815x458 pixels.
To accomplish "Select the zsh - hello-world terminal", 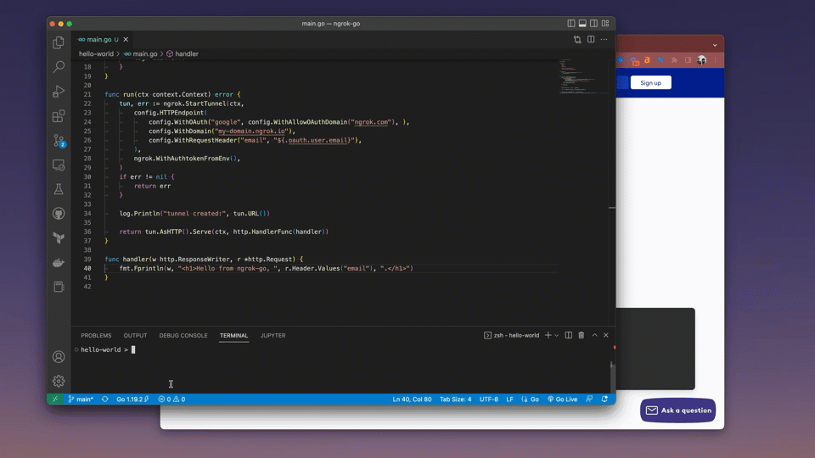I will click(x=511, y=336).
